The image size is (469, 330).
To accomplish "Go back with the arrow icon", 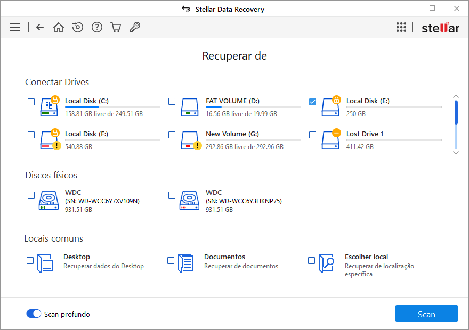I will pos(40,27).
